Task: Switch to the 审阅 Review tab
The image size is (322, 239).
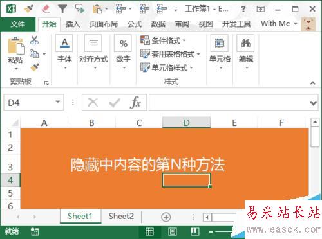Action: pyautogui.click(x=182, y=24)
